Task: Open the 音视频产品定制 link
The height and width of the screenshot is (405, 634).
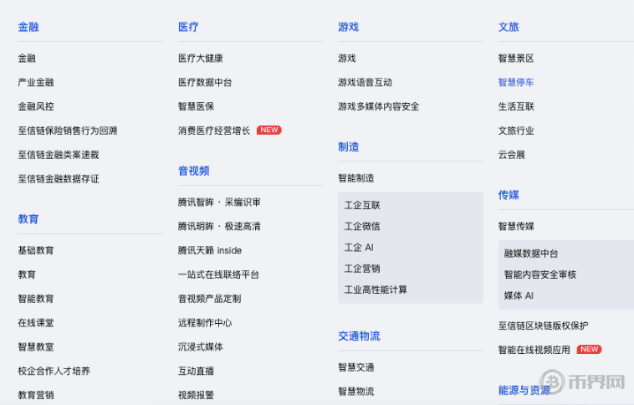Action: click(209, 299)
